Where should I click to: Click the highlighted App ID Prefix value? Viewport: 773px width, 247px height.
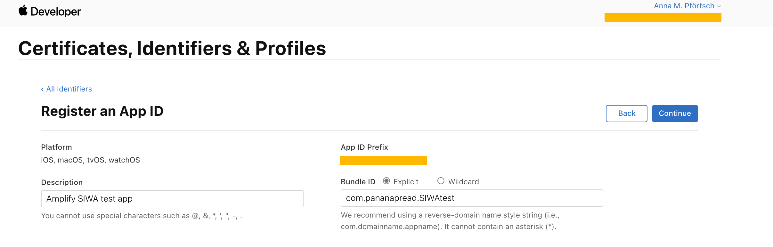pyautogui.click(x=383, y=160)
